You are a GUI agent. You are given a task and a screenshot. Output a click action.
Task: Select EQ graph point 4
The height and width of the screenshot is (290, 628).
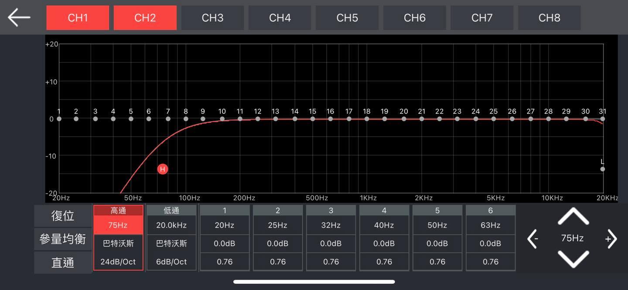coord(113,119)
